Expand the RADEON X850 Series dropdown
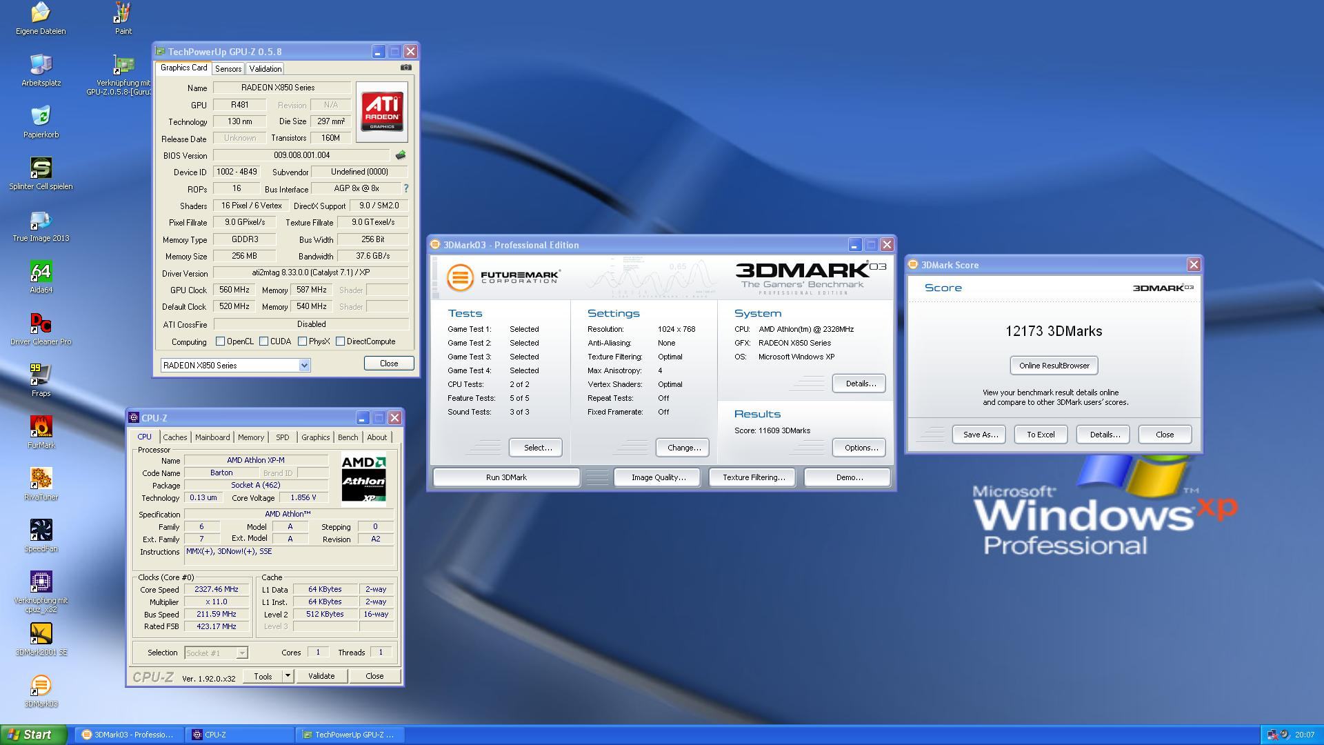This screenshot has height=745, width=1324. click(304, 366)
